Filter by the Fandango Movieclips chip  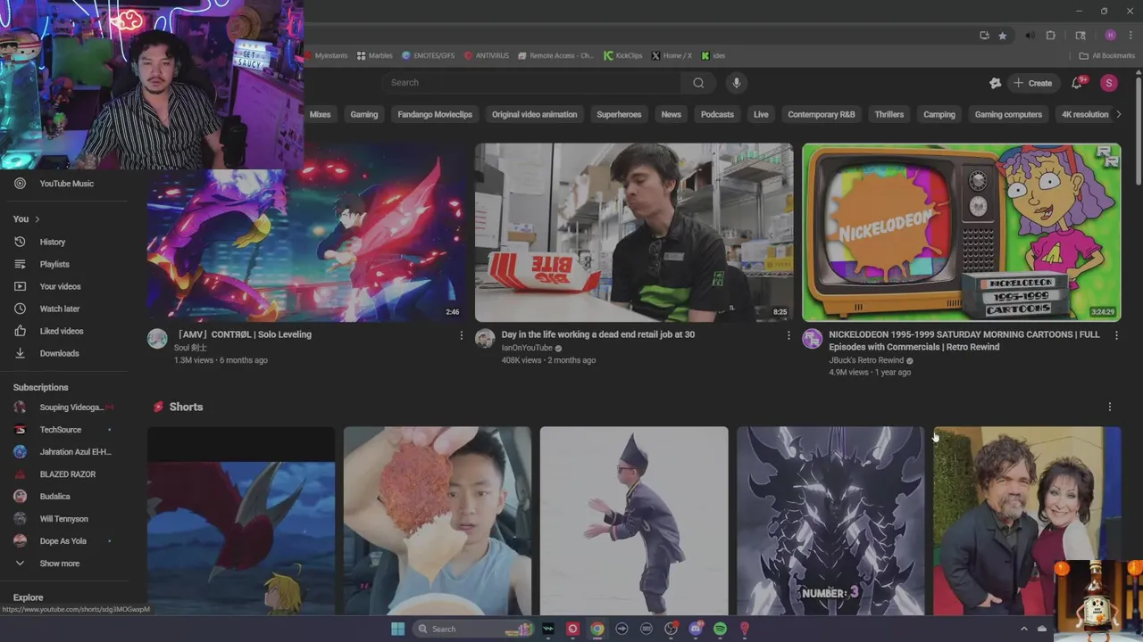[435, 114]
